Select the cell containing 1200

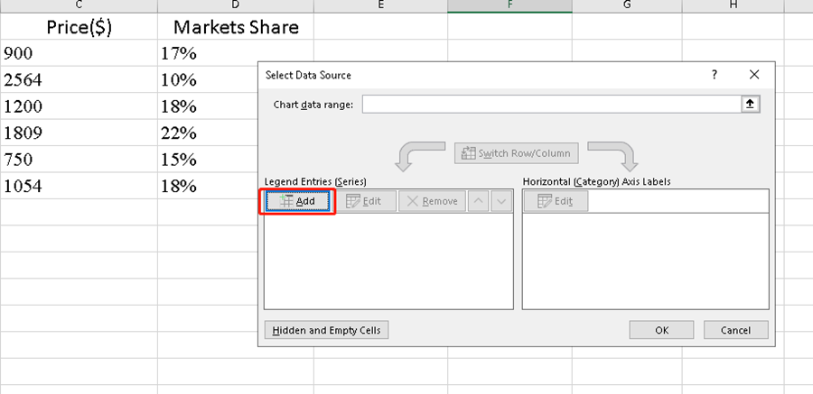click(79, 106)
